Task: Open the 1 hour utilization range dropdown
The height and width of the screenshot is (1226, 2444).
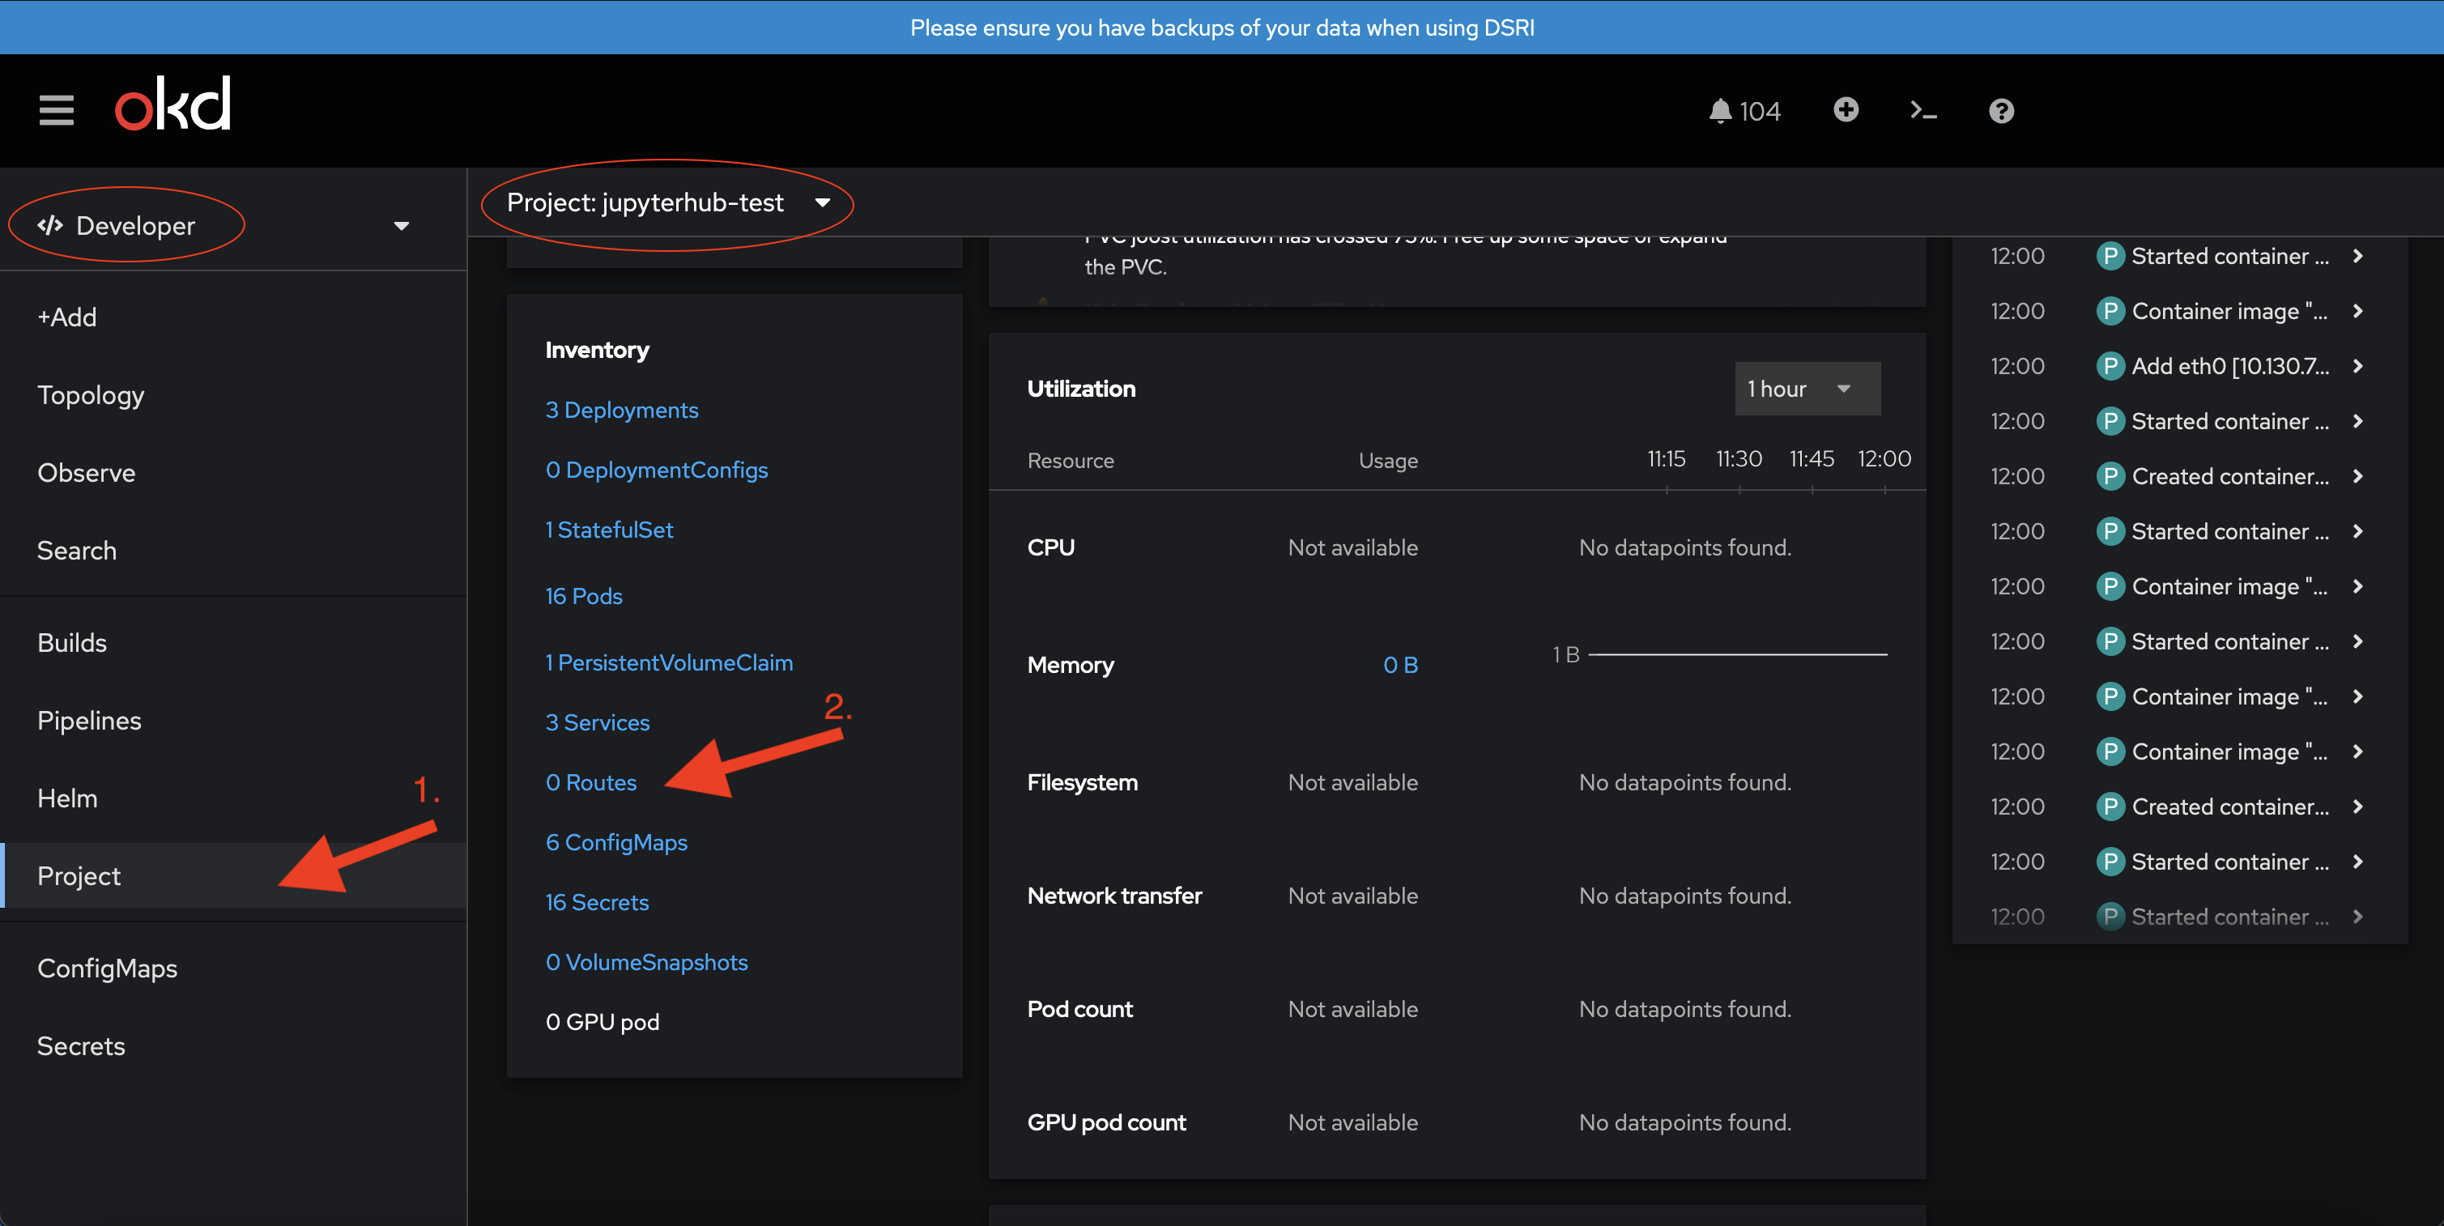Action: click(x=1807, y=389)
